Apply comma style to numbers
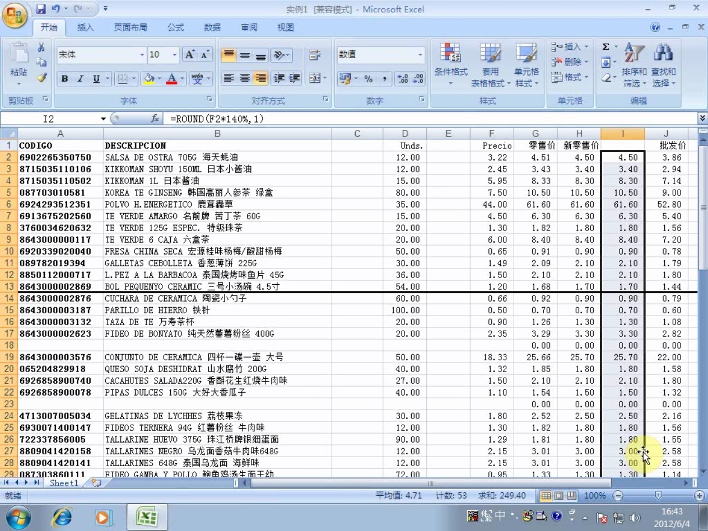 tap(384, 79)
